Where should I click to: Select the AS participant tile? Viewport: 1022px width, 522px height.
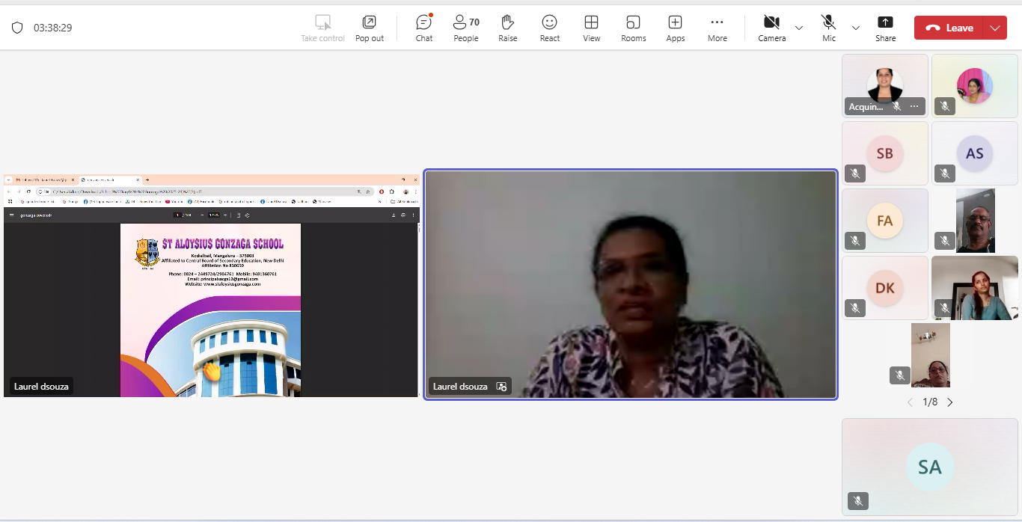pos(975,153)
